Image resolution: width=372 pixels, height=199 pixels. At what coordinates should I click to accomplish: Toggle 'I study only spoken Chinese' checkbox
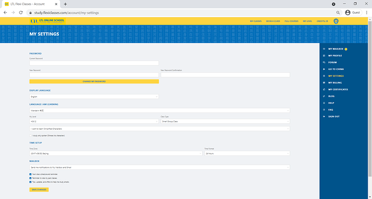(30, 136)
